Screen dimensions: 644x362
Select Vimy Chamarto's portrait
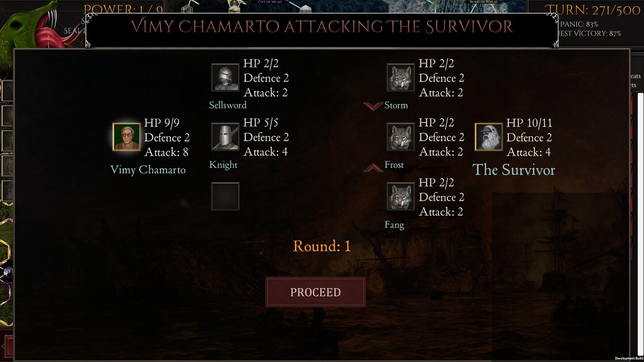(126, 137)
